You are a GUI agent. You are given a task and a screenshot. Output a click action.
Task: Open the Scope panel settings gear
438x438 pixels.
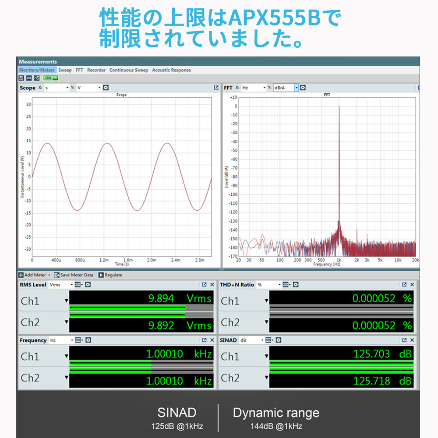click(106, 88)
